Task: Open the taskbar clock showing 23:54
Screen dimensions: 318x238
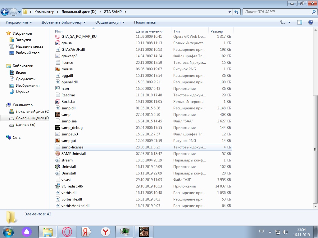Action: tap(301, 232)
